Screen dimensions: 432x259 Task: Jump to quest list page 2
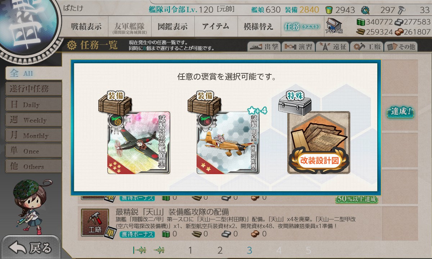[x=220, y=250]
